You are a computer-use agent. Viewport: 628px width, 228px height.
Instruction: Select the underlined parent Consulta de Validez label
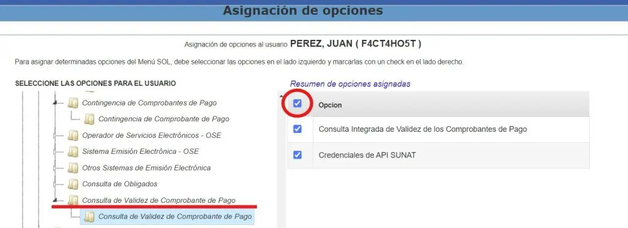pyautogui.click(x=159, y=200)
